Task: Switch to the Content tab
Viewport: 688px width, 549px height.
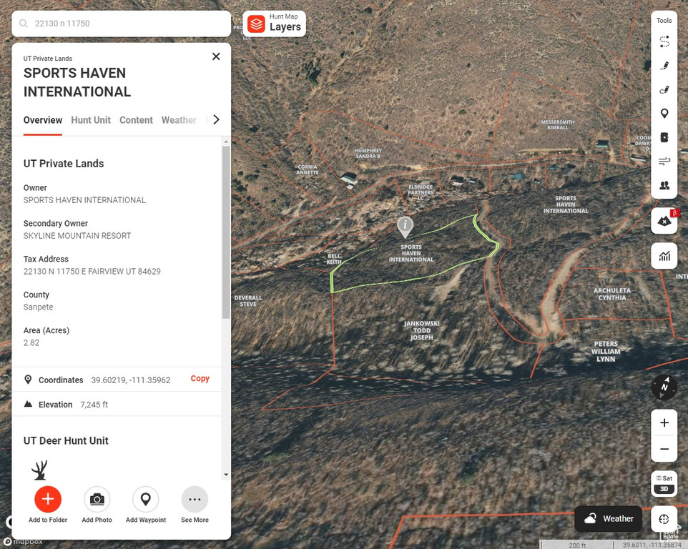Action: coord(136,120)
